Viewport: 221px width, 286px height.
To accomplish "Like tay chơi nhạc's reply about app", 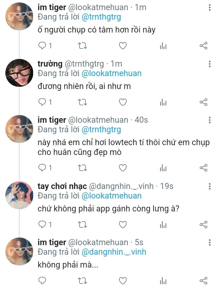I will tap(123, 225).
